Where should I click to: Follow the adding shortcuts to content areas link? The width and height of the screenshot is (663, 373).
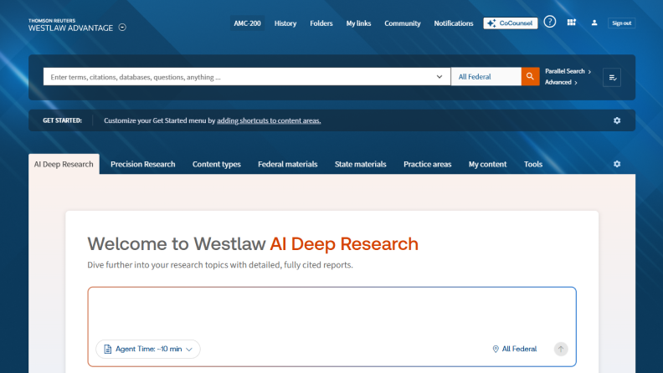coord(269,120)
